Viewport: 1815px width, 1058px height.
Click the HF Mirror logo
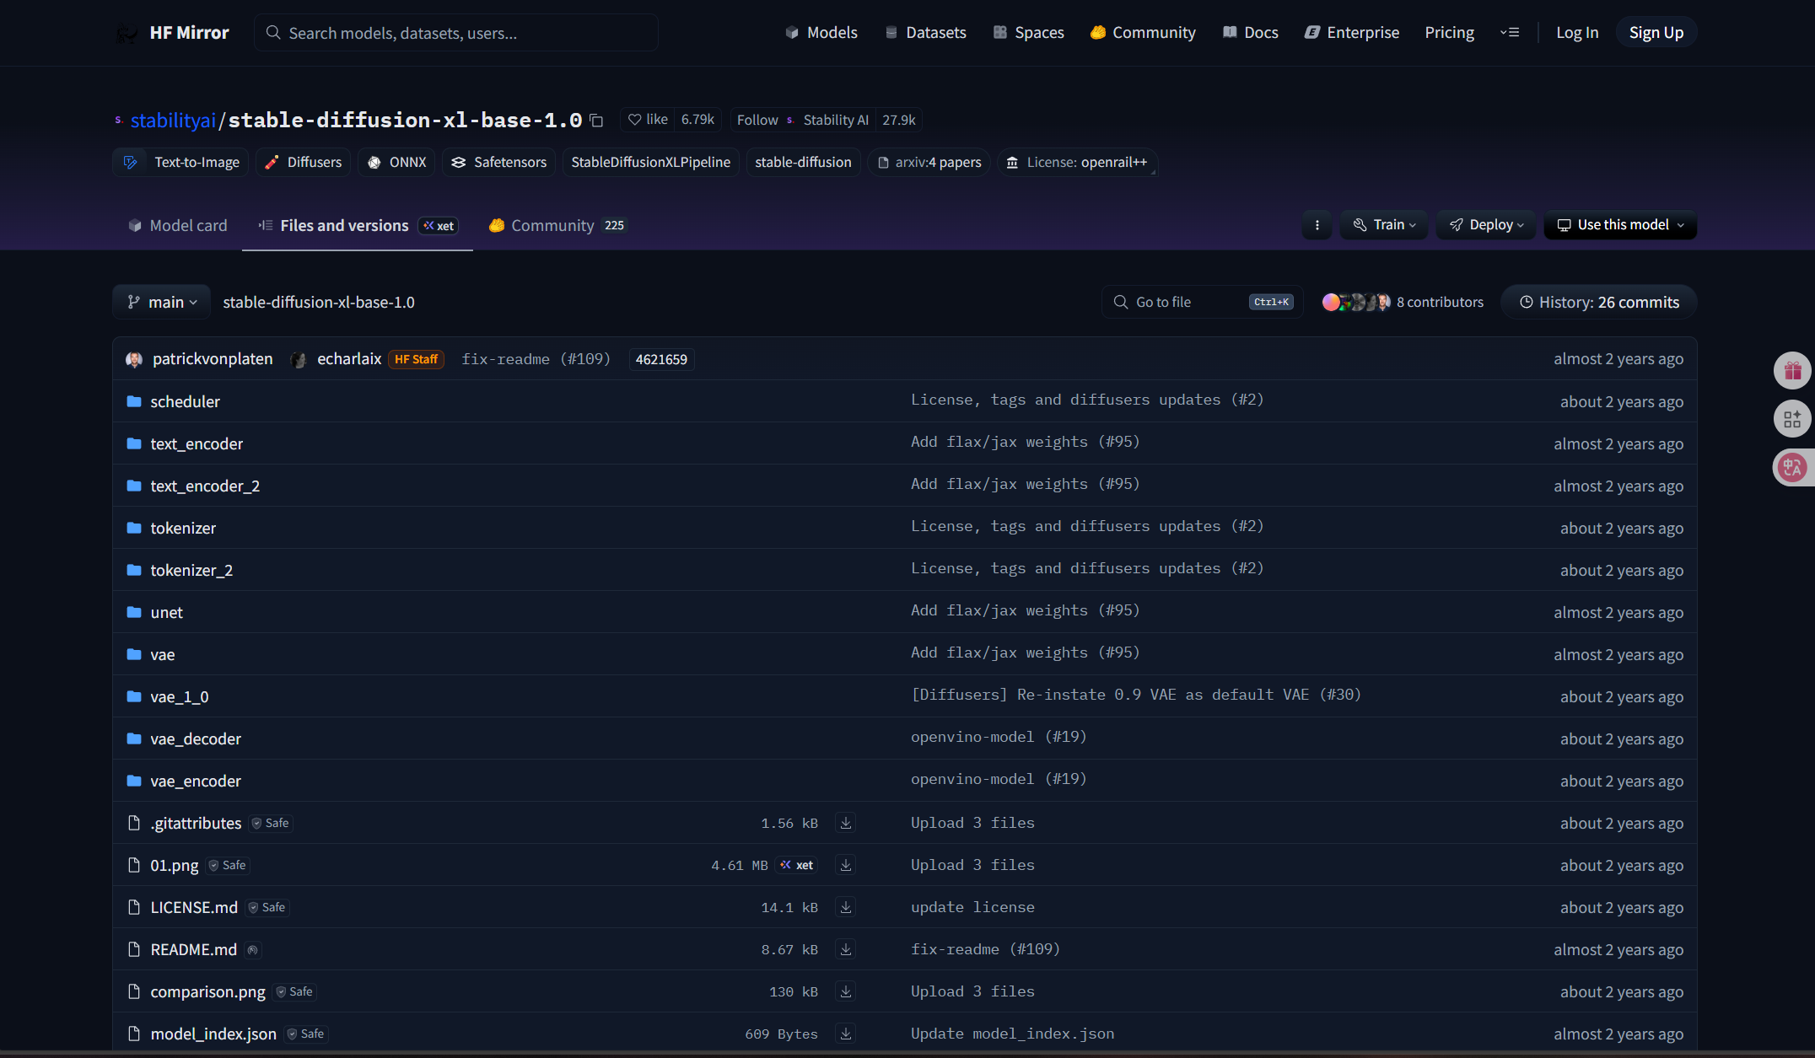click(173, 33)
